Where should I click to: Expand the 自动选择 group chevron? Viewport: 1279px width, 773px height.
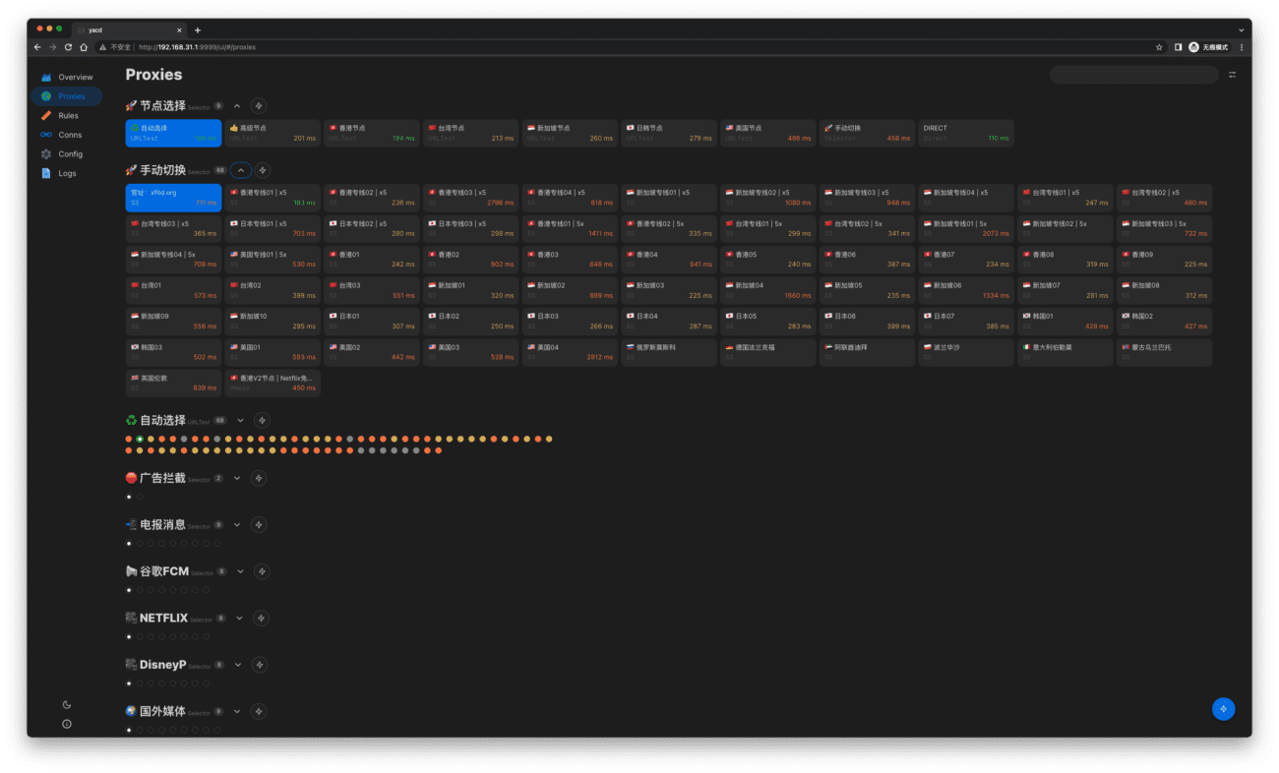(240, 420)
